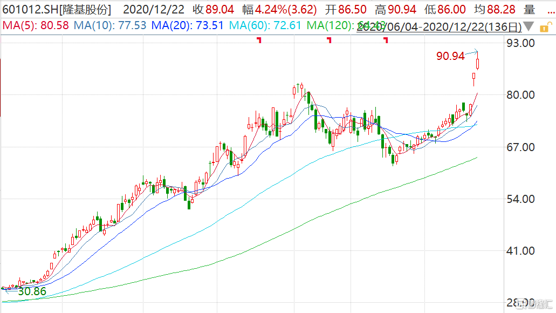Select the MA(5): 80.58 indicator label

click(36, 25)
